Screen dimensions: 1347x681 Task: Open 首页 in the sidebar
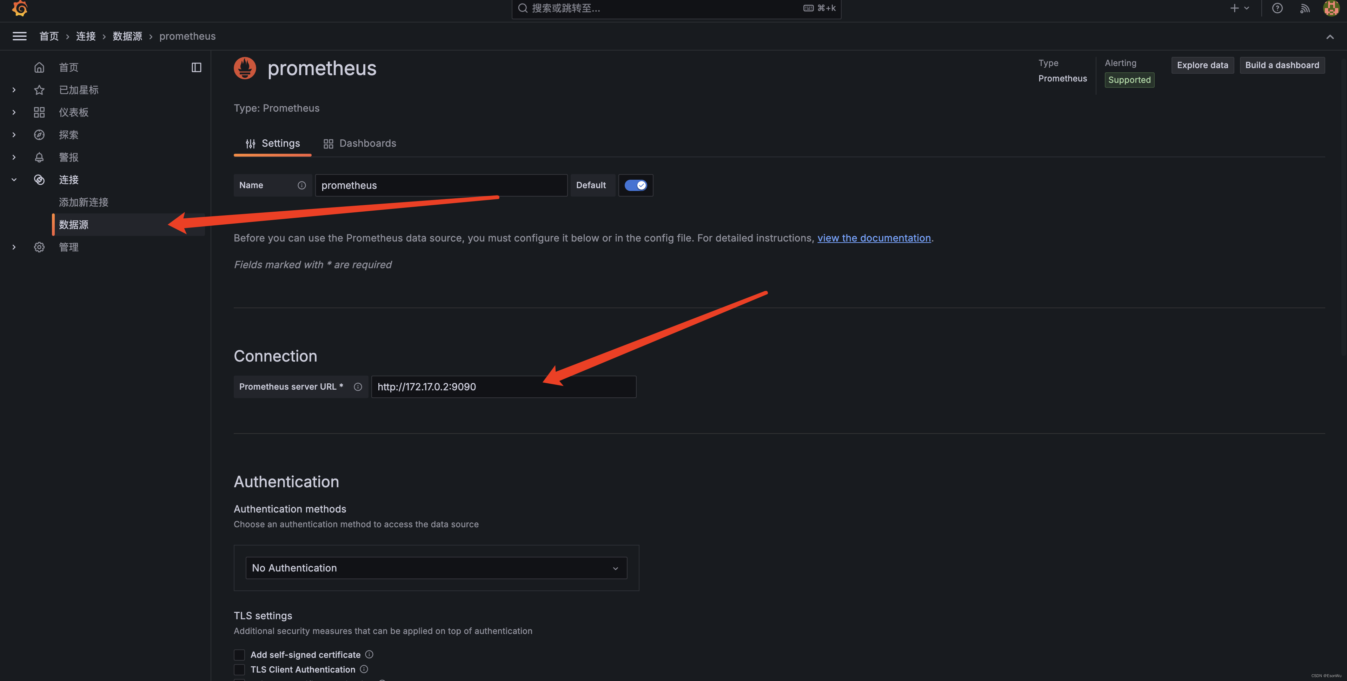(68, 67)
